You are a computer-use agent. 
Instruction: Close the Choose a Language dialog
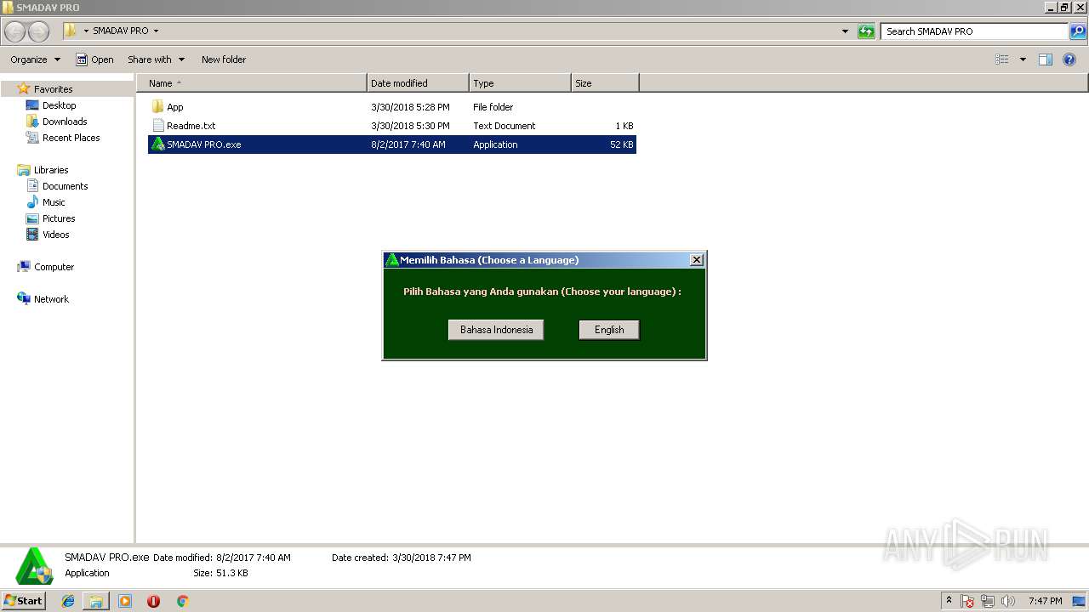[x=696, y=260]
